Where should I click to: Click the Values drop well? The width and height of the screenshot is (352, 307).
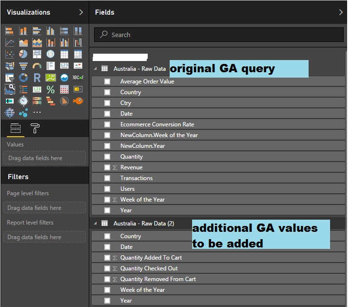(x=44, y=158)
